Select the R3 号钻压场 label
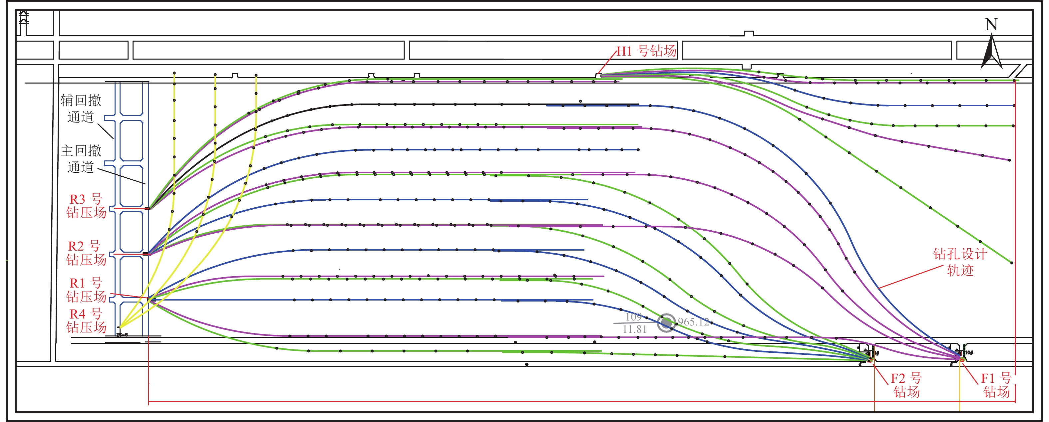The width and height of the screenshot is (1049, 422). pyautogui.click(x=86, y=206)
